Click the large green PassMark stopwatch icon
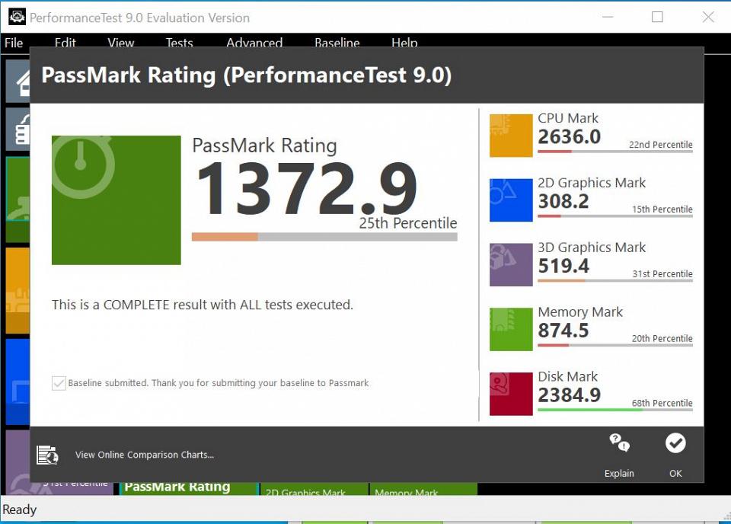Screen dimensions: 731x524 pos(116,200)
